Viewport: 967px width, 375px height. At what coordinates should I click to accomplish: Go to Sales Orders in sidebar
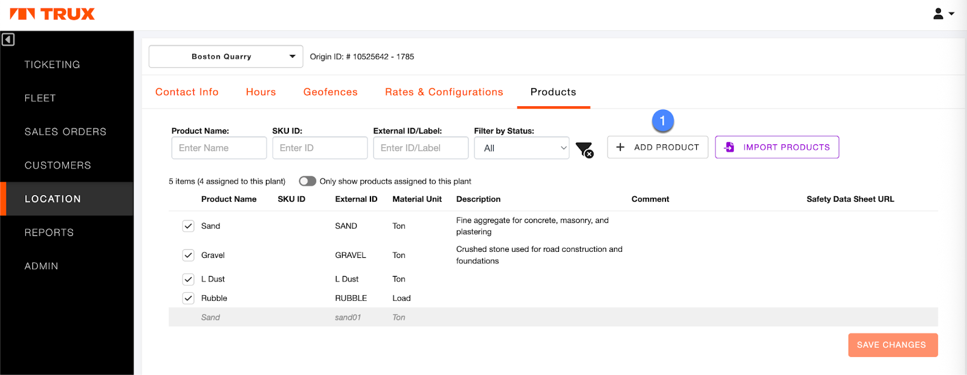pyautogui.click(x=65, y=132)
